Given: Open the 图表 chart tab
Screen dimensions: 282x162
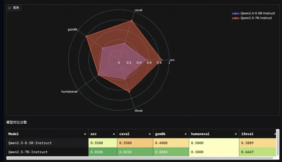Looking at the screenshot, I should coord(14,8).
